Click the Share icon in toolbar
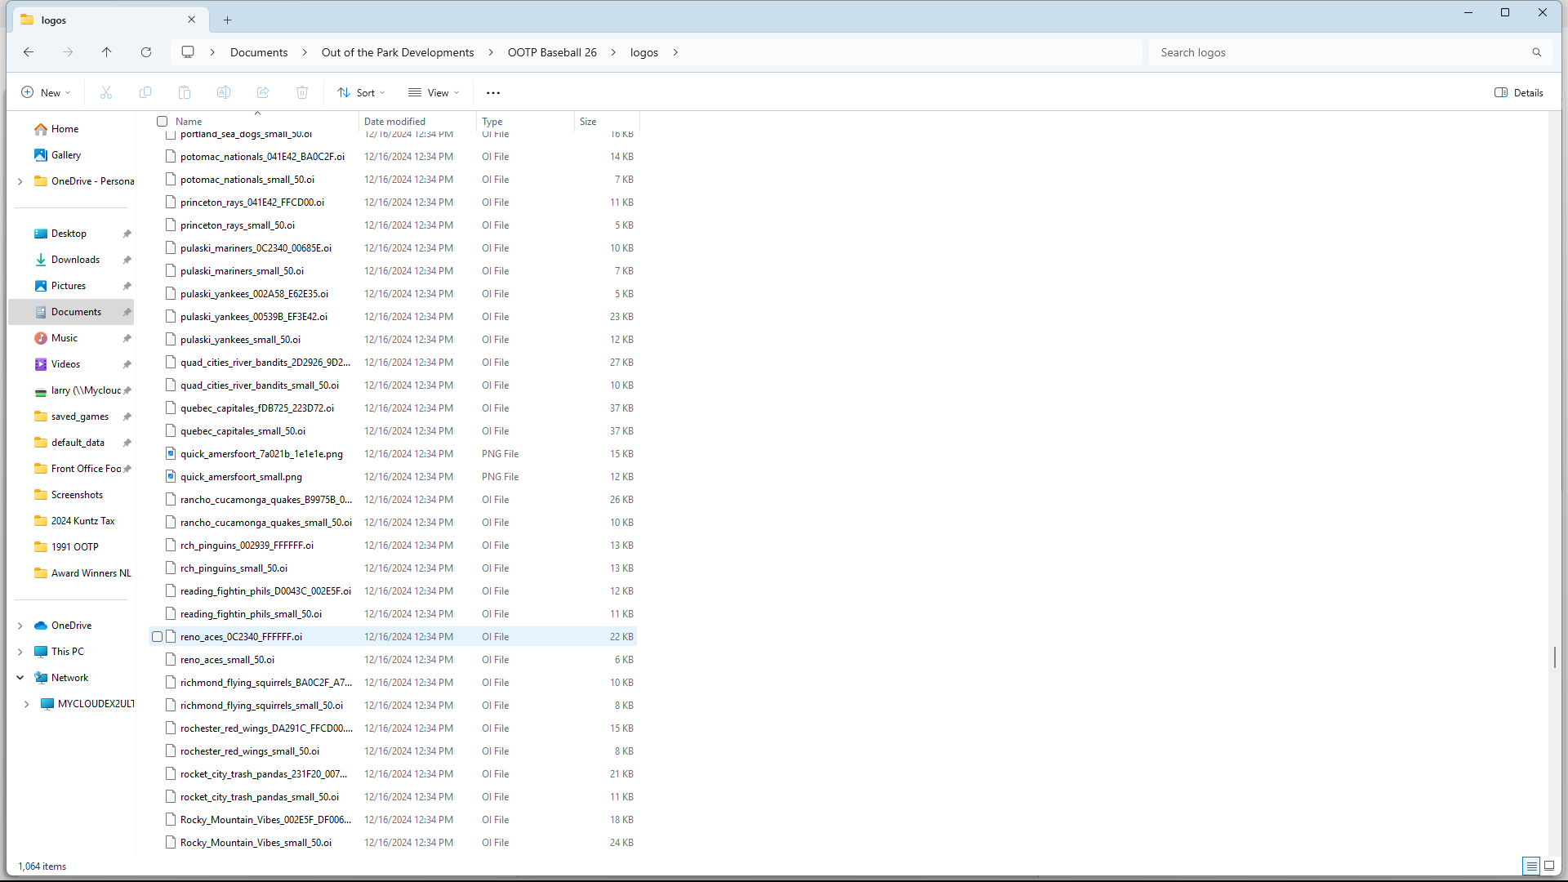Viewport: 1568px width, 882px height. pos(263,93)
